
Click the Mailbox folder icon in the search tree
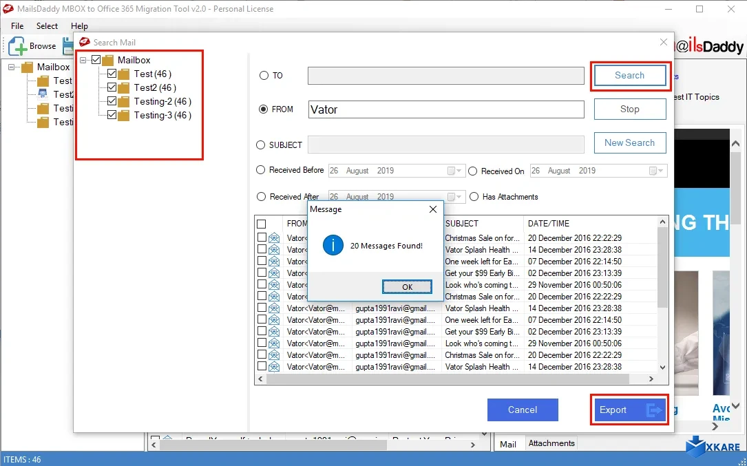tap(107, 60)
